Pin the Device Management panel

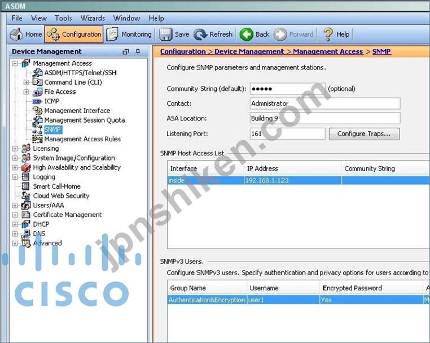pyautogui.click(x=138, y=51)
